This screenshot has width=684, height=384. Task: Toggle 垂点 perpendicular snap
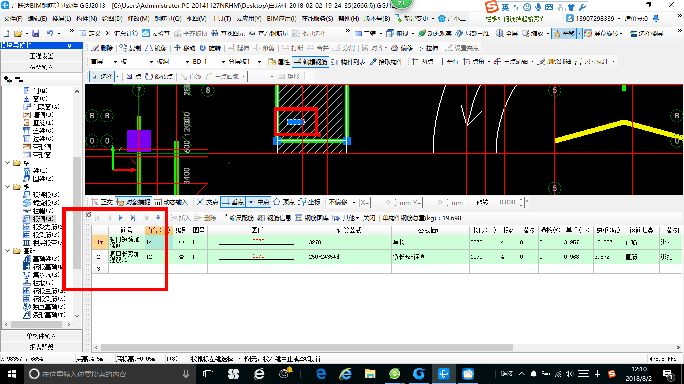click(x=233, y=202)
